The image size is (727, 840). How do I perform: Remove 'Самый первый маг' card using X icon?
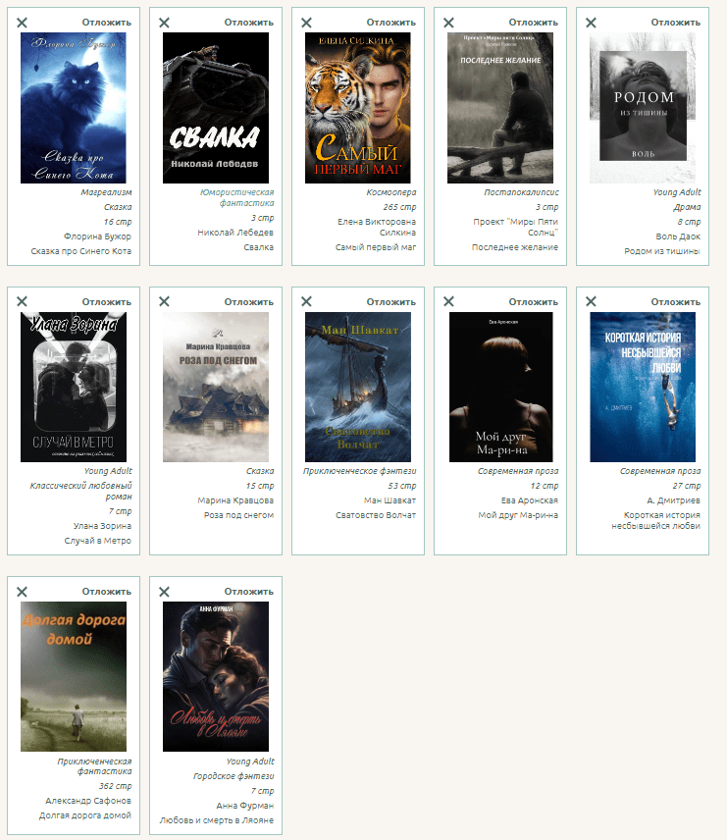click(307, 23)
